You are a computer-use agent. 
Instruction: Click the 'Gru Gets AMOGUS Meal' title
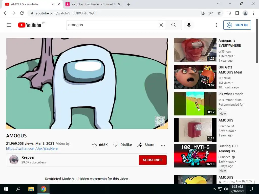230,70
